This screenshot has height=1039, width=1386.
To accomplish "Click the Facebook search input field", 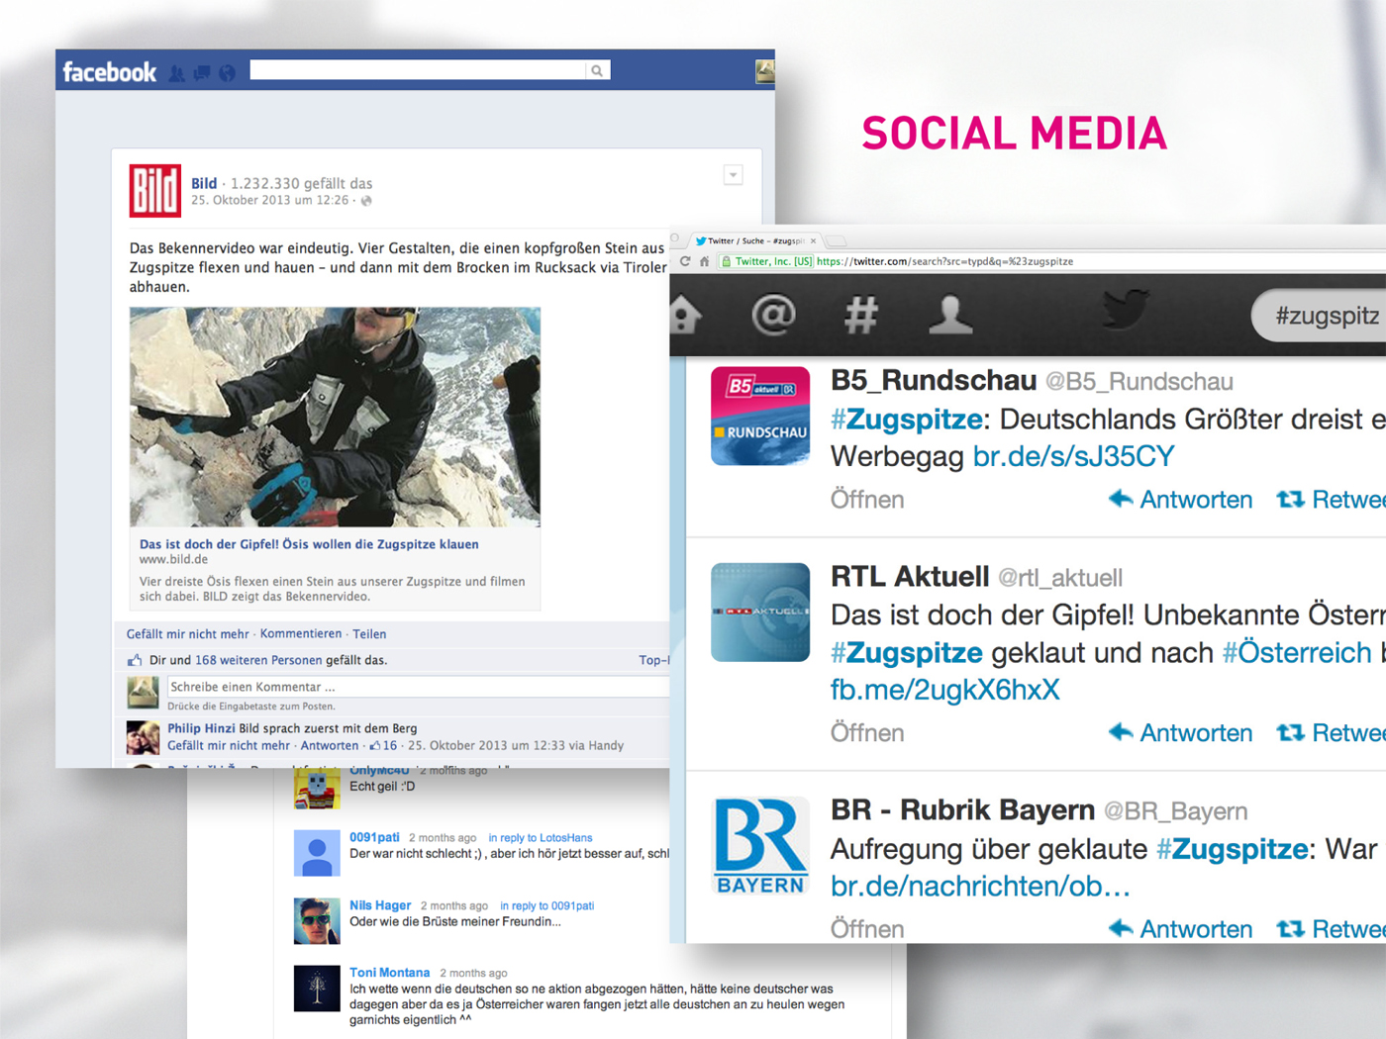I will [418, 70].
